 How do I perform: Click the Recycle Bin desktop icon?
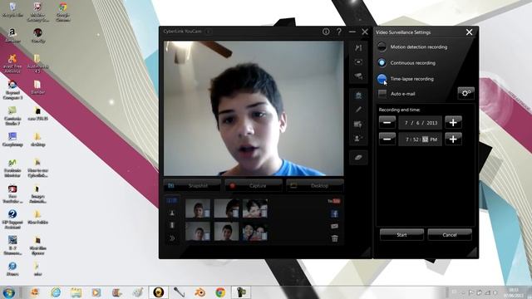click(13, 10)
